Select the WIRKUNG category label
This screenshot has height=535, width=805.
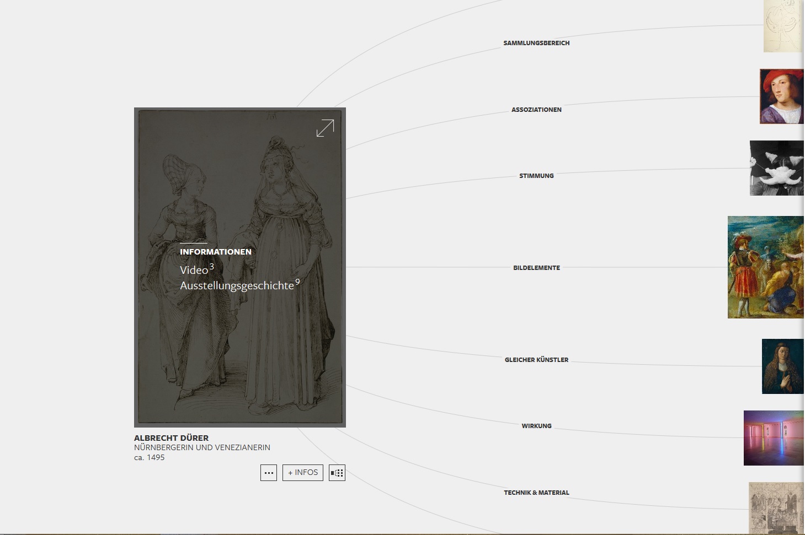click(x=536, y=426)
